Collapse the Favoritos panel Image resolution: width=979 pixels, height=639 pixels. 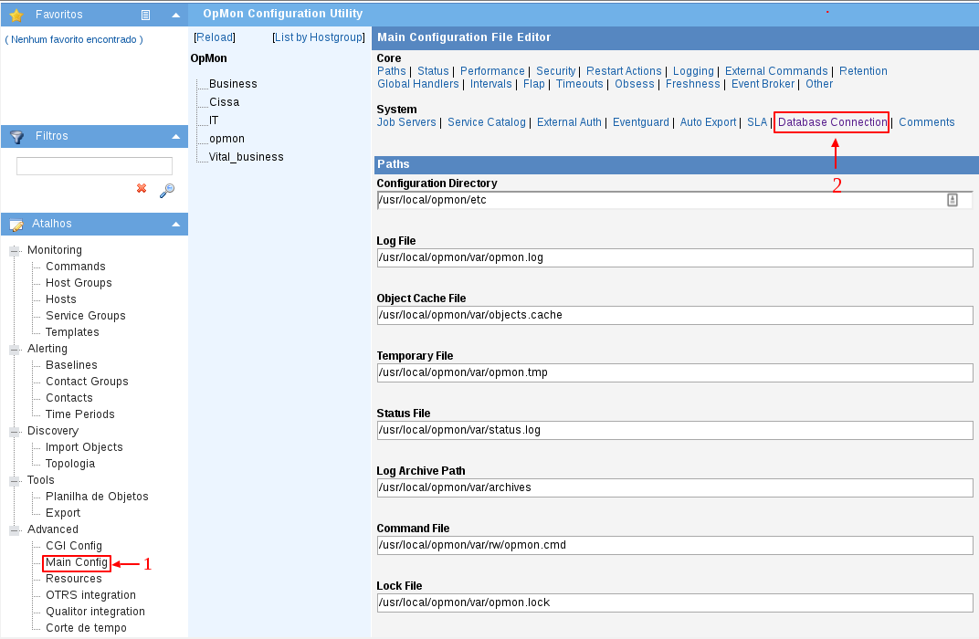coord(175,15)
